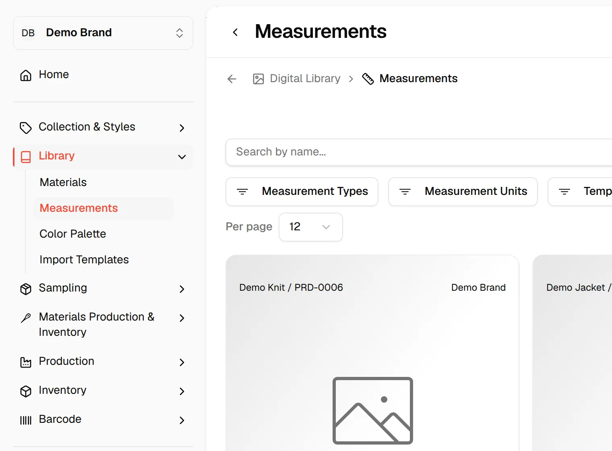Expand the Production section
The image size is (612, 451).
182,362
